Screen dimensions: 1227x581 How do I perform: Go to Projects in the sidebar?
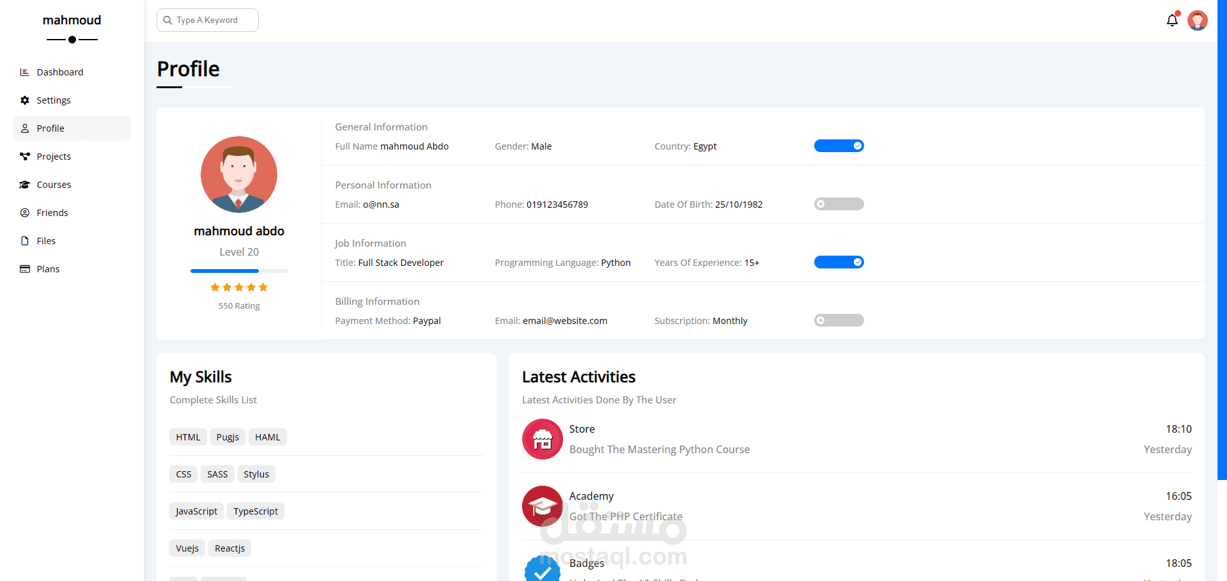pyautogui.click(x=72, y=157)
